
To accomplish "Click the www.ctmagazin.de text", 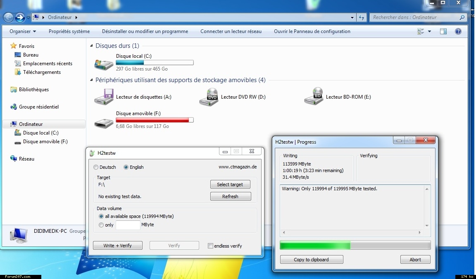I will point(238,167).
